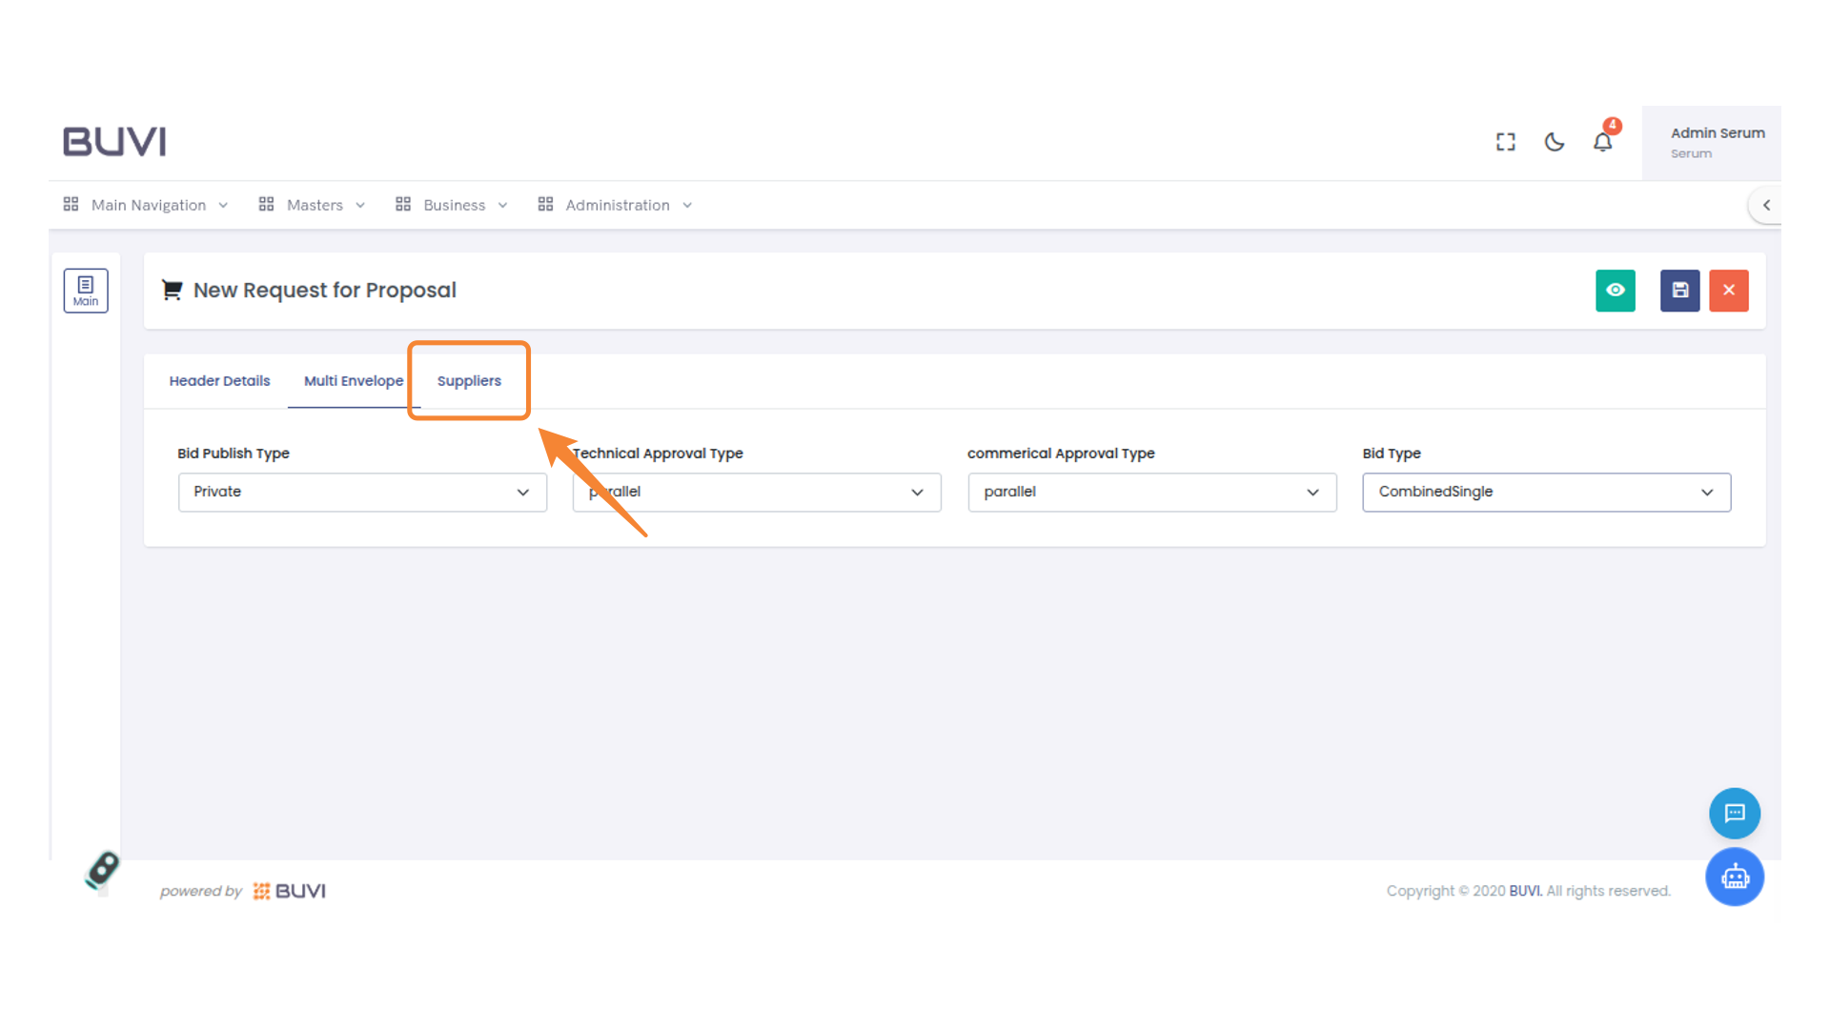
Task: Click the Admin Serum profile area
Action: point(1718,141)
